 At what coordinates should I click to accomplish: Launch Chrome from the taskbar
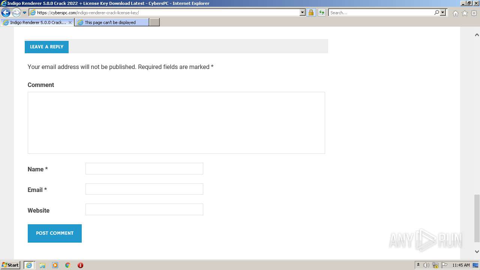[x=67, y=265]
